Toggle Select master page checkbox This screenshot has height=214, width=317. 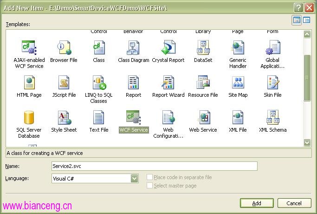[149, 186]
